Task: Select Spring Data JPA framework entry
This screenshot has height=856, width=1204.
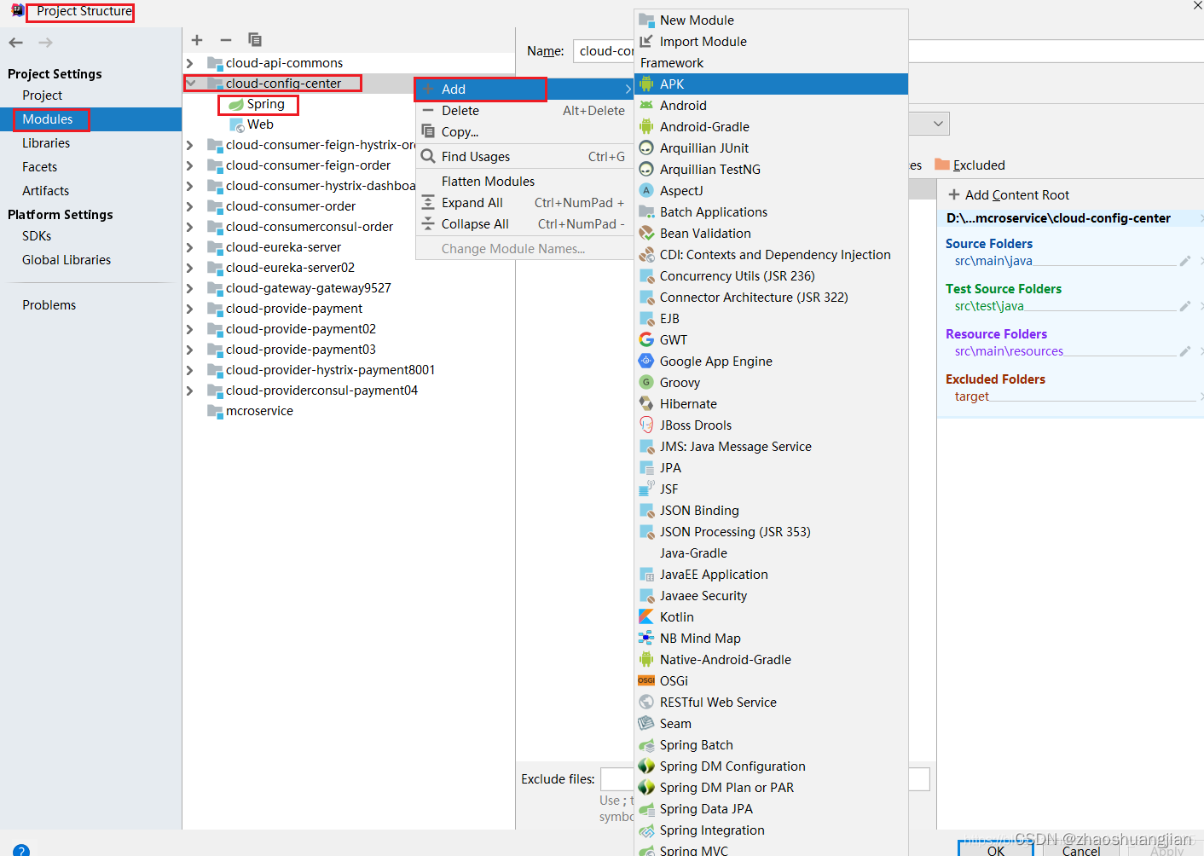Action: (x=772, y=809)
